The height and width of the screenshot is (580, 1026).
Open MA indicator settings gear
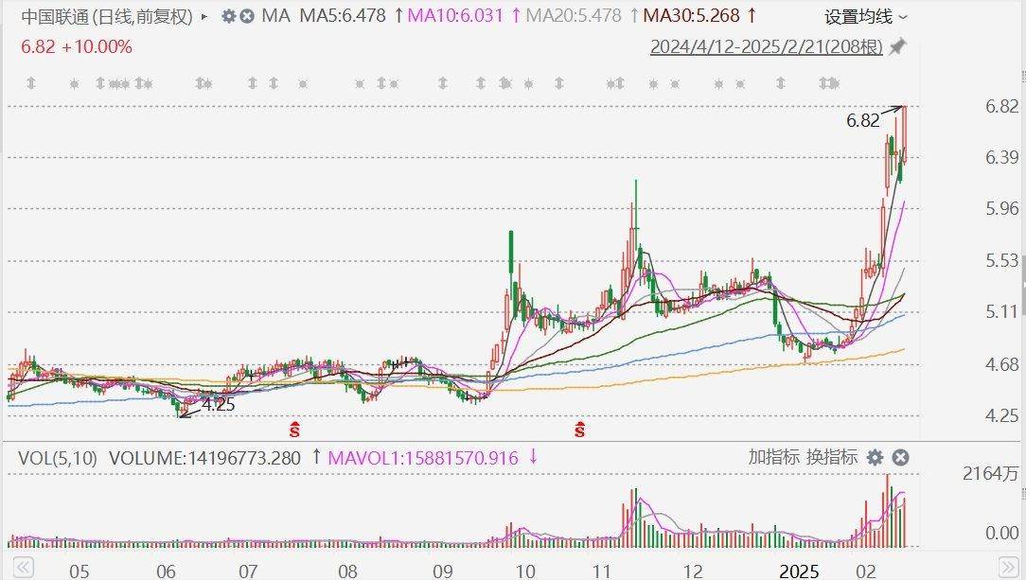pyautogui.click(x=228, y=16)
